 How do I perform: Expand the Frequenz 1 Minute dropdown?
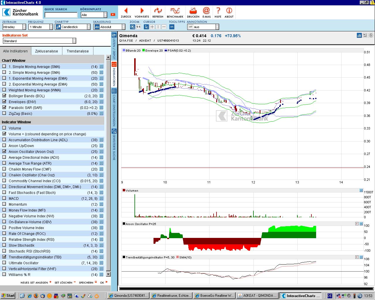click(51, 27)
